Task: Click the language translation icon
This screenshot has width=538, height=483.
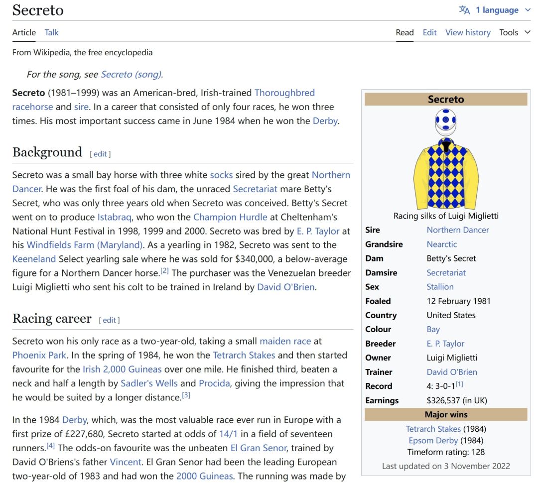Action: pyautogui.click(x=464, y=10)
